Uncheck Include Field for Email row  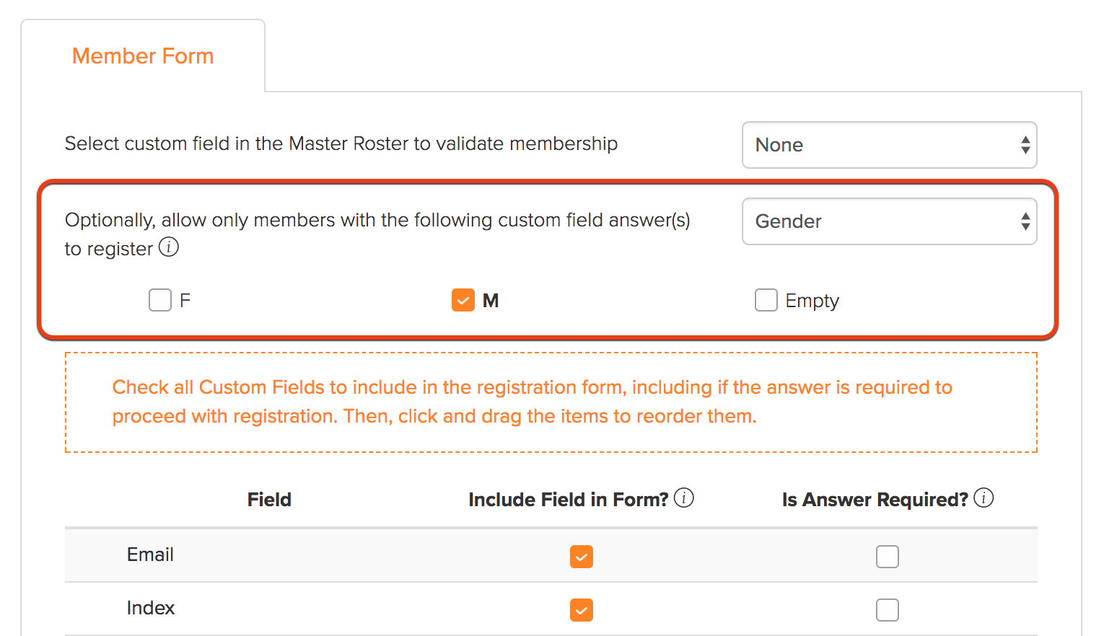[x=582, y=557]
